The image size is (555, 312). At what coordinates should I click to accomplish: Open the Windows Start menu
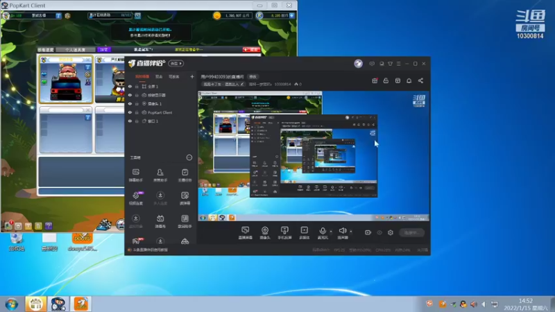tap(12, 304)
